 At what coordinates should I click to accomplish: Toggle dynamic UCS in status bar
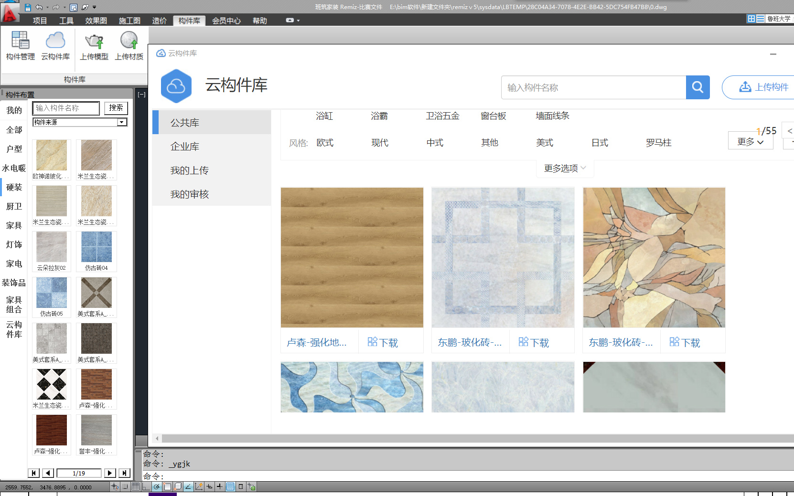coord(199,486)
